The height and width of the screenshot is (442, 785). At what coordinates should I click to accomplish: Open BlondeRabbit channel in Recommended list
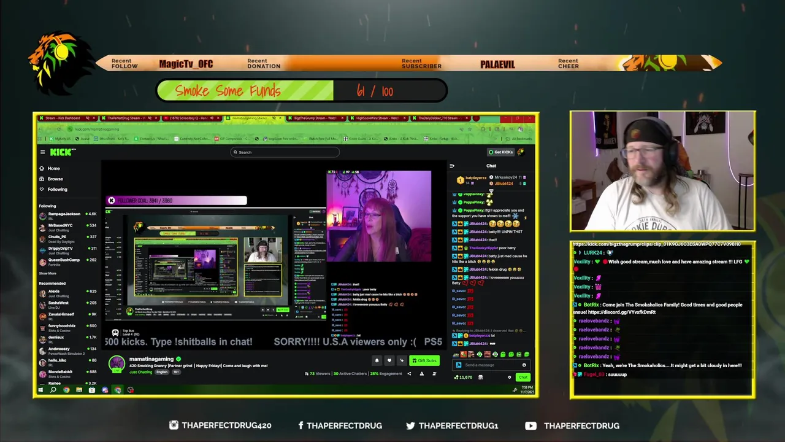pos(67,373)
